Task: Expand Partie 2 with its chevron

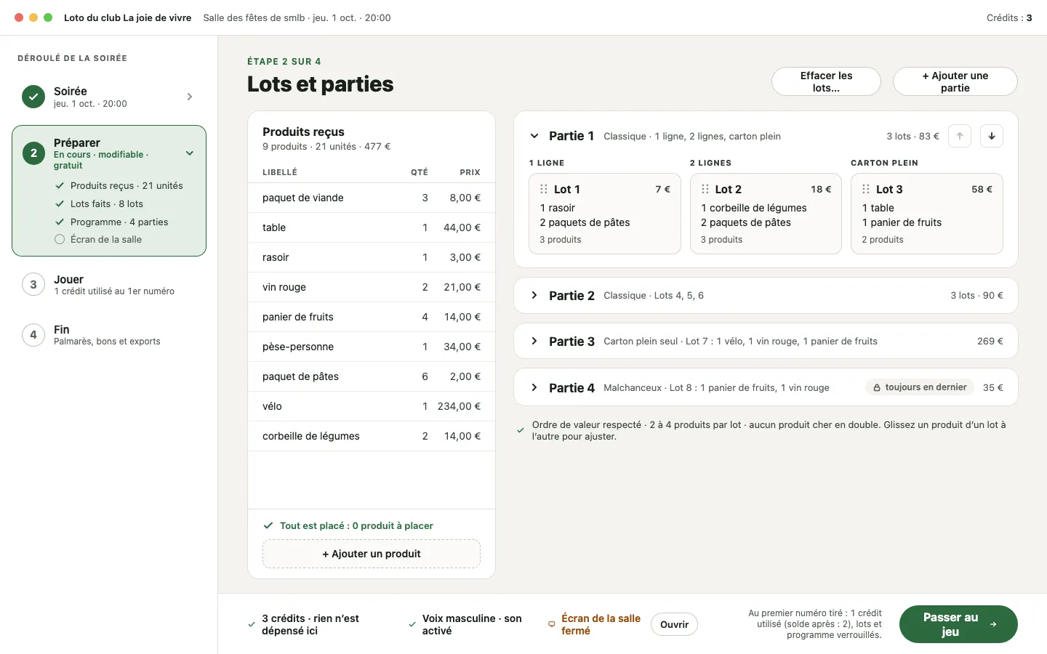Action: [x=534, y=295]
